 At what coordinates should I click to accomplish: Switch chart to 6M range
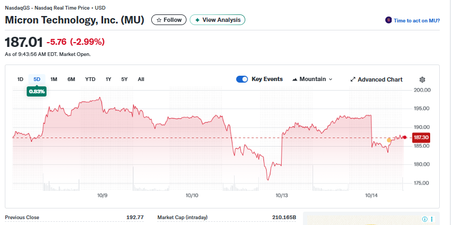71,79
